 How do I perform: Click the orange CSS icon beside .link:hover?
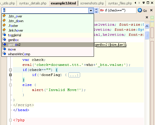(4, 30)
